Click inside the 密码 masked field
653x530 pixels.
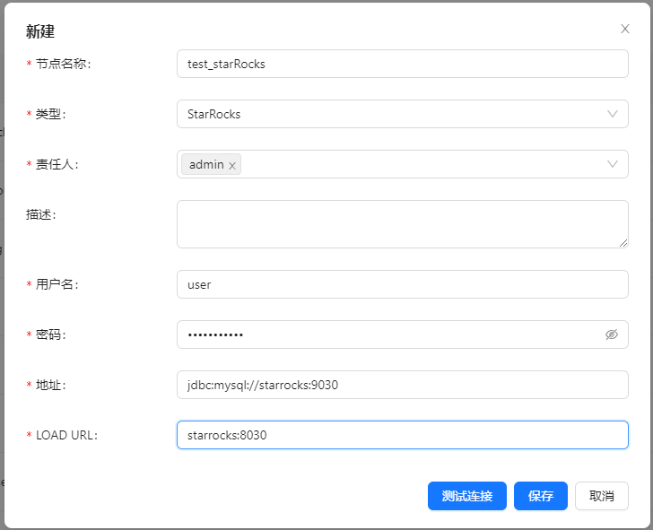click(386, 335)
